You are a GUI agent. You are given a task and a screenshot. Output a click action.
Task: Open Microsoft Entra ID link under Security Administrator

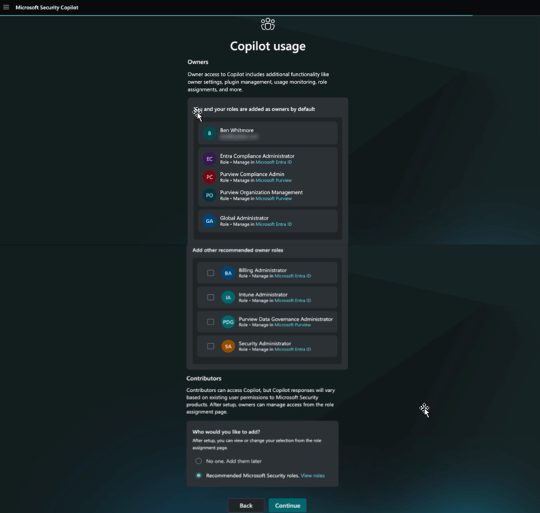pos(292,350)
